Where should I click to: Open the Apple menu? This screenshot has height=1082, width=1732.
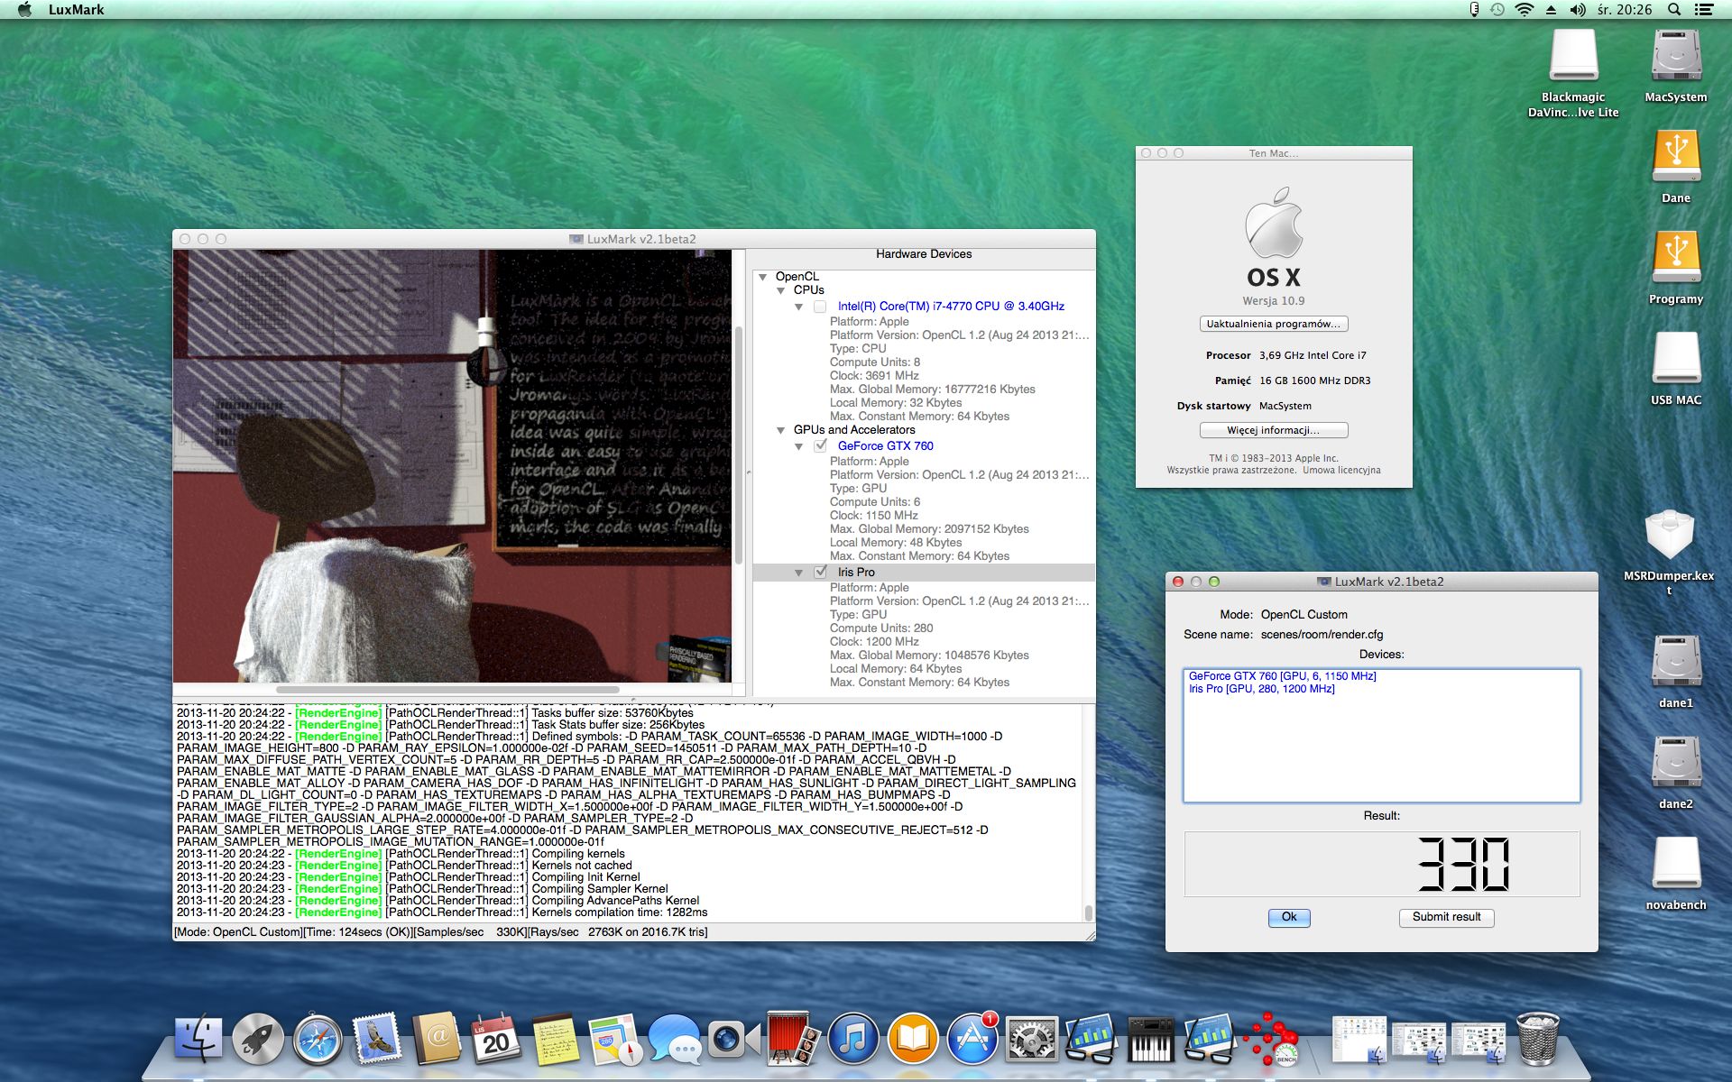[x=24, y=10]
